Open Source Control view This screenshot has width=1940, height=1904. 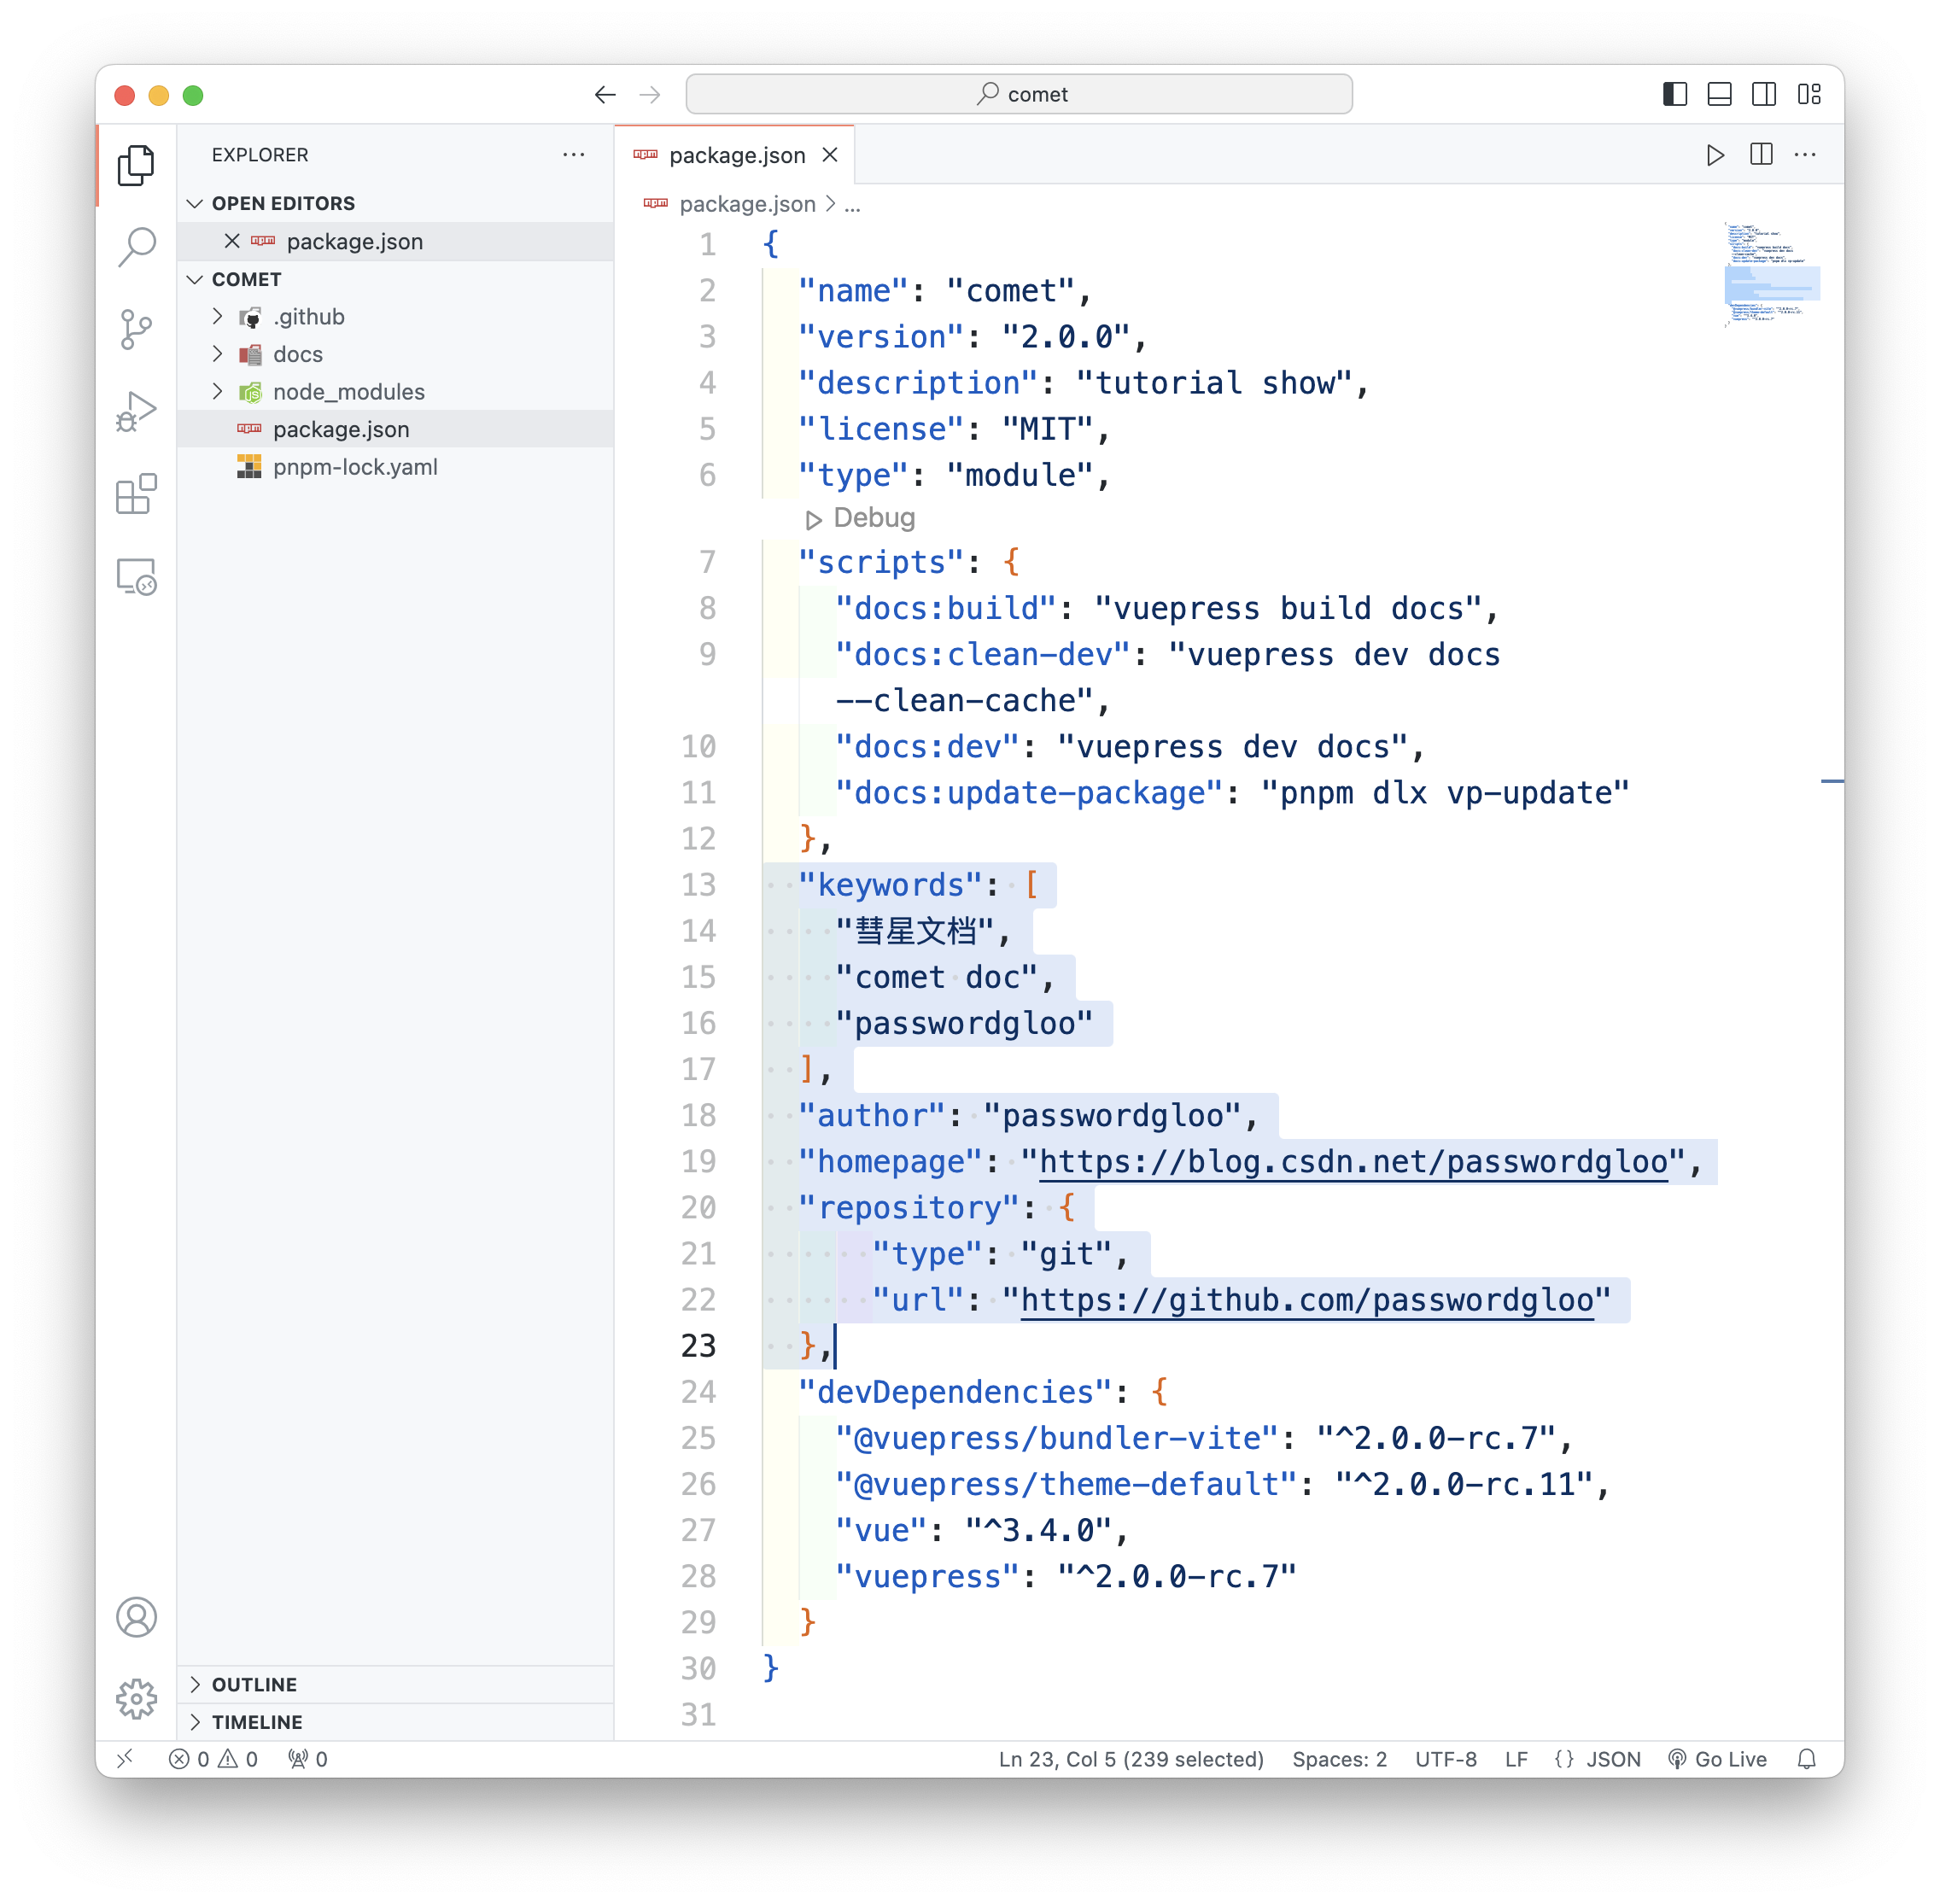coord(137,329)
